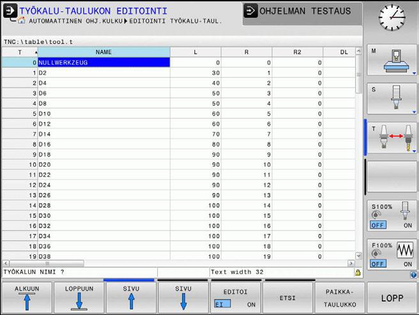Open the S spindle panel
This screenshot has width=419, height=315.
[392, 98]
